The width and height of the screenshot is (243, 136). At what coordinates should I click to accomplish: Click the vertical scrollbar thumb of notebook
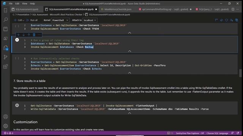point(240,73)
